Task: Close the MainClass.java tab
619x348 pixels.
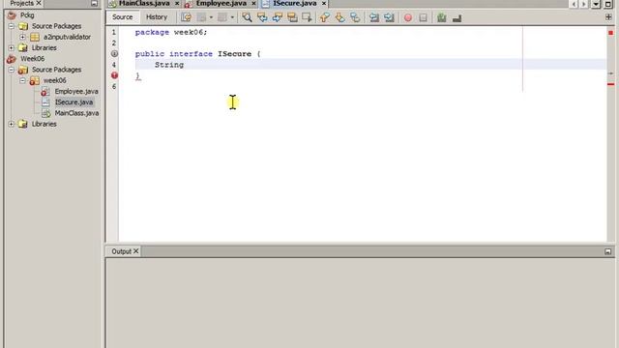Action: click(177, 4)
